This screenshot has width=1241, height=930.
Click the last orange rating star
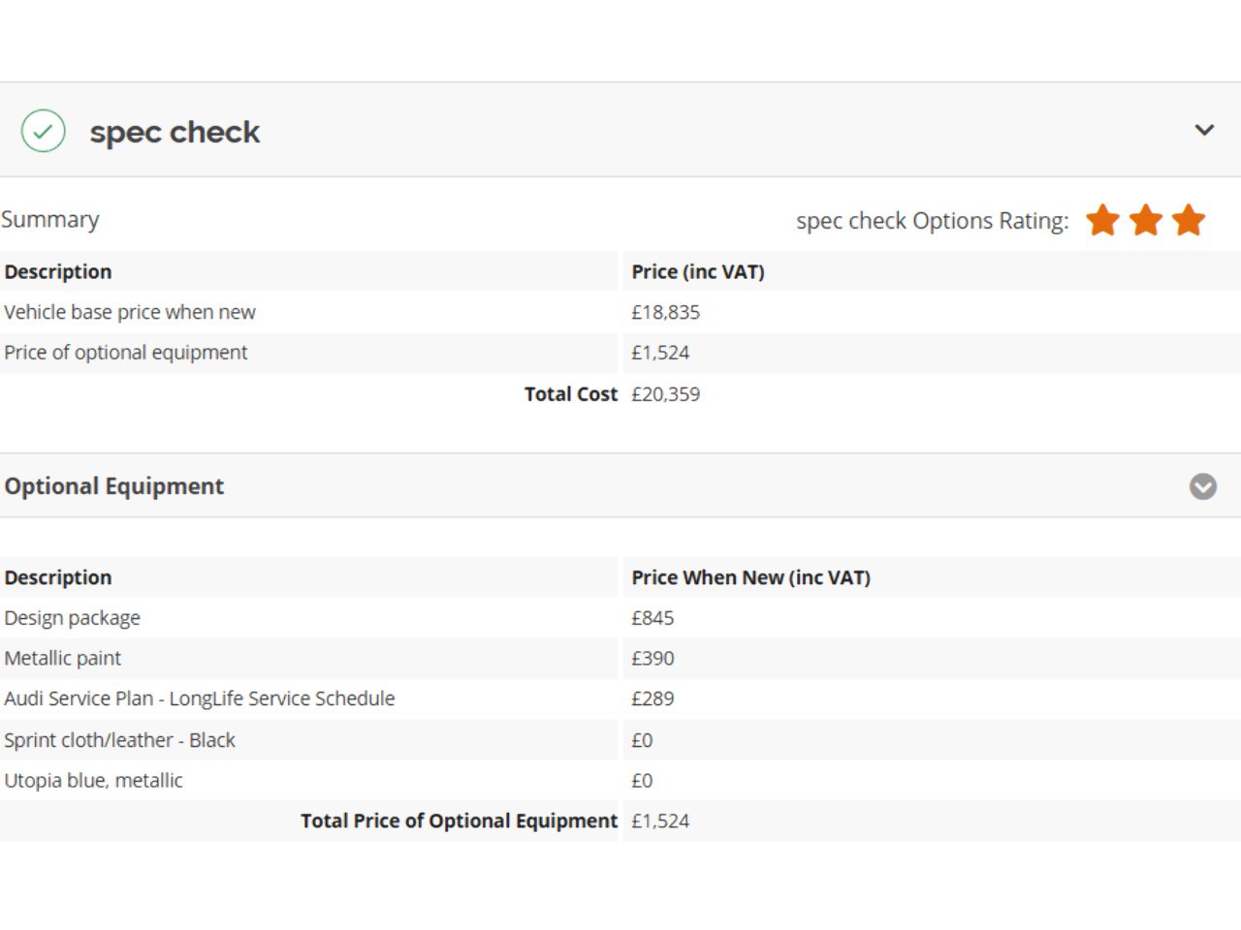pos(1188,221)
